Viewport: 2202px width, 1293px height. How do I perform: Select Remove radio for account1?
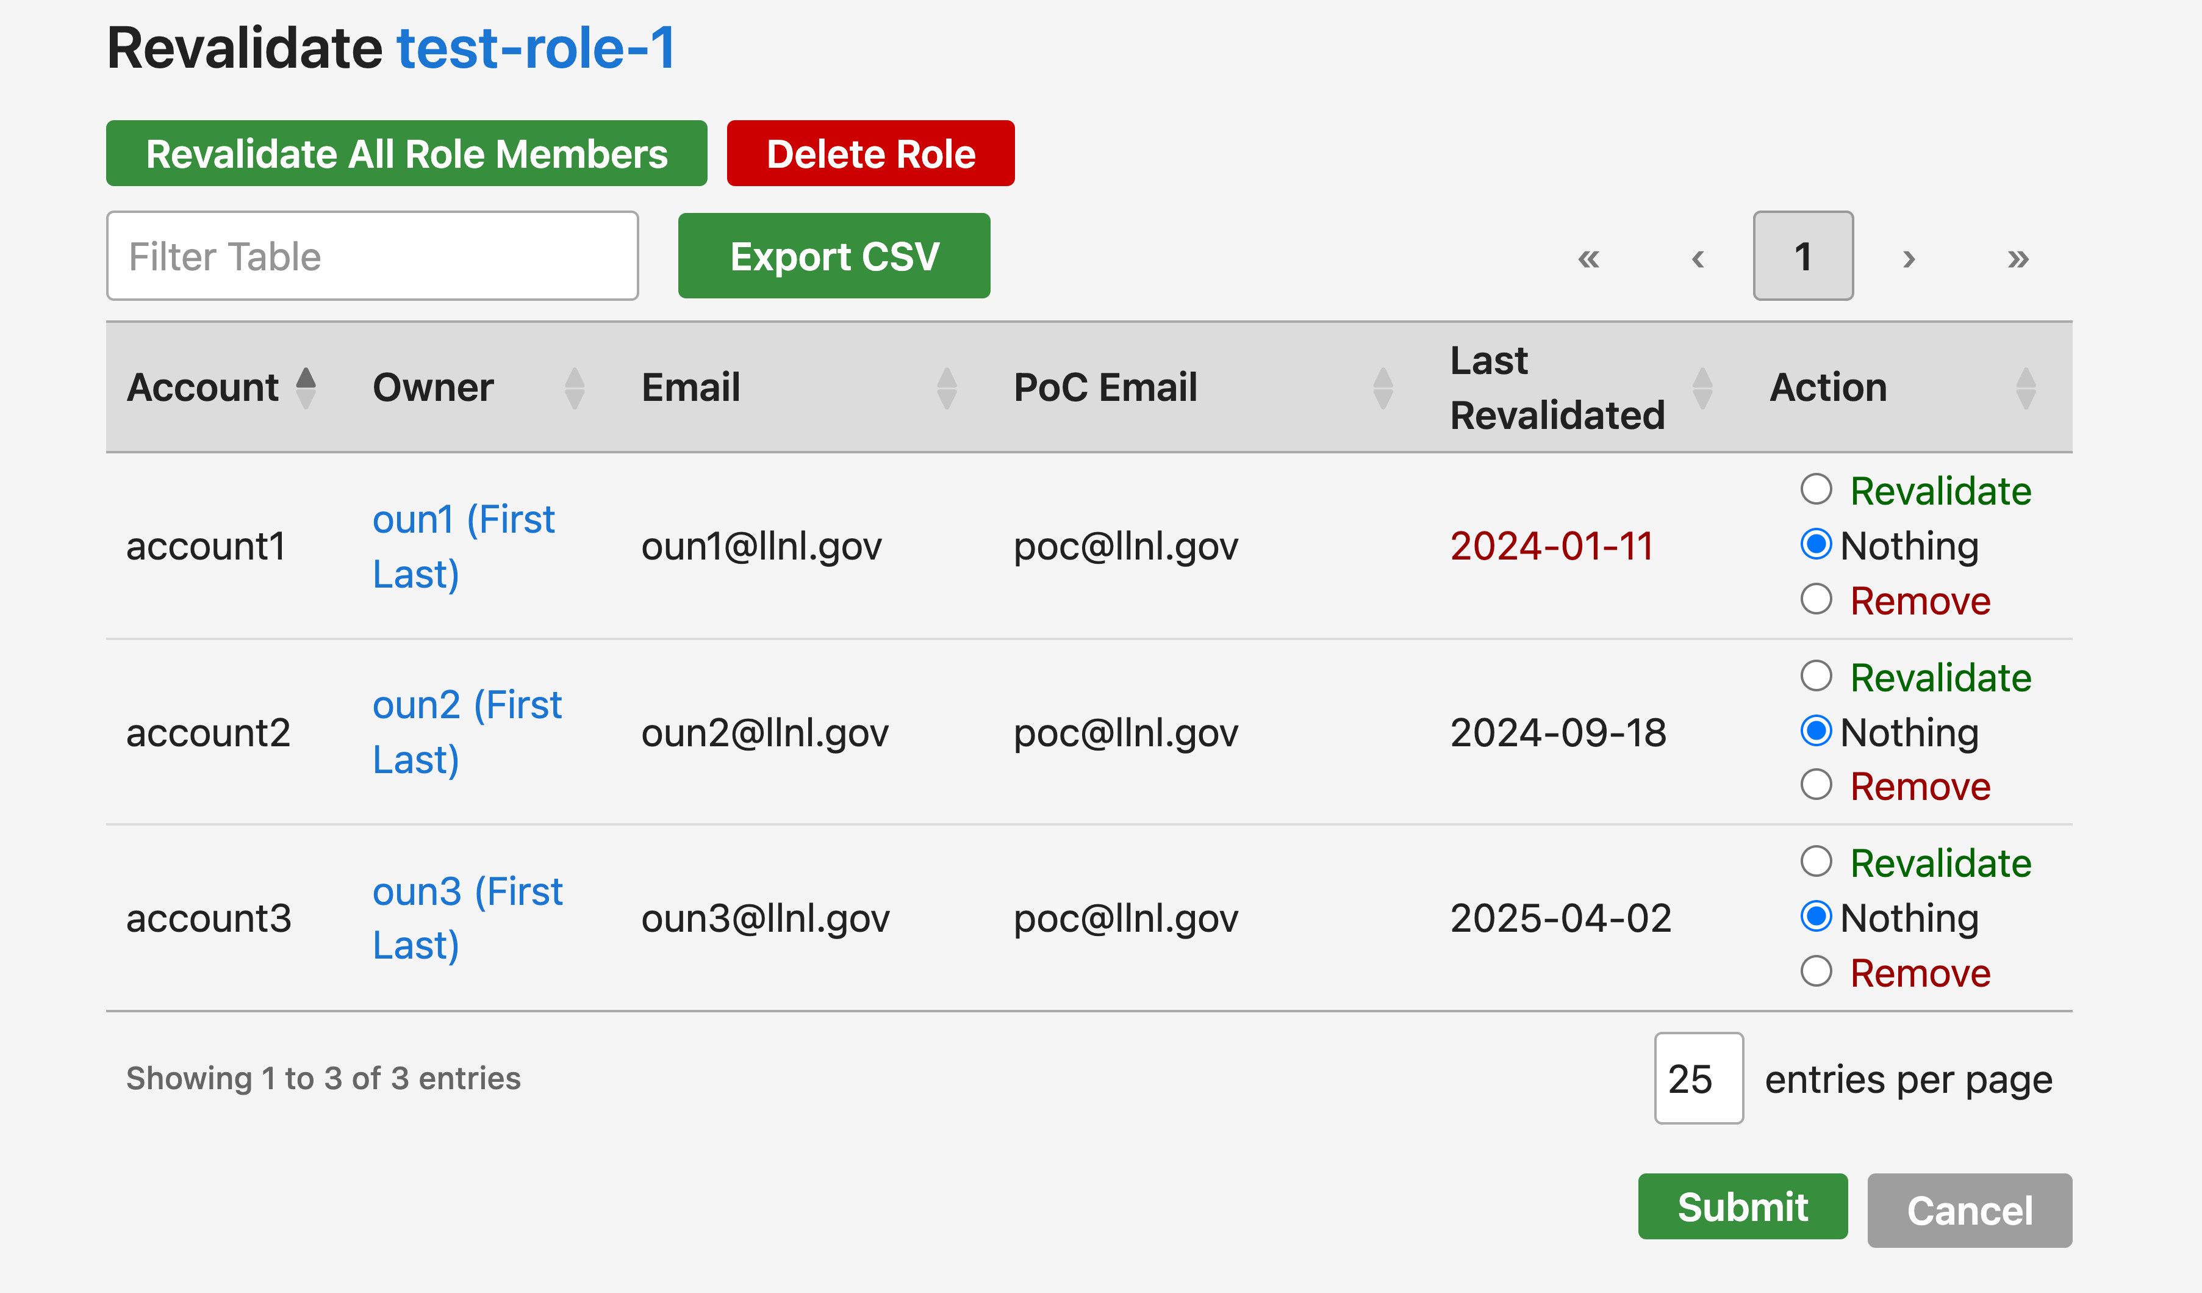pos(1816,599)
